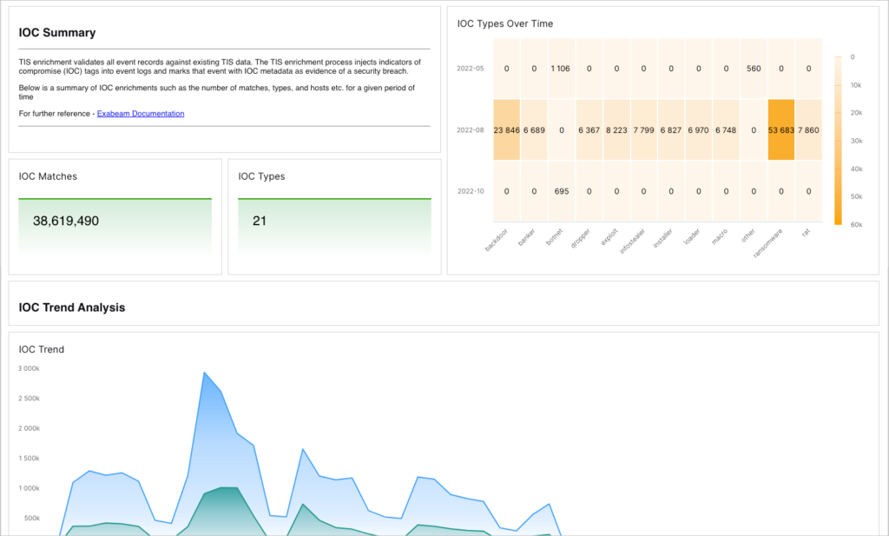Screen dimensions: 889x536
Task: Click the 3 000k y-axis label
Action: (29, 368)
